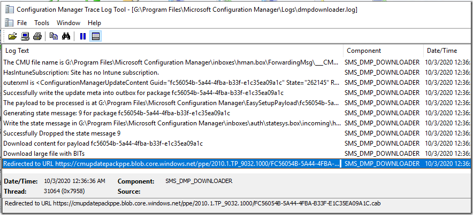Viewport: 473px width, 215px height.
Task: Open the File menu
Action: pyautogui.click(x=22, y=23)
